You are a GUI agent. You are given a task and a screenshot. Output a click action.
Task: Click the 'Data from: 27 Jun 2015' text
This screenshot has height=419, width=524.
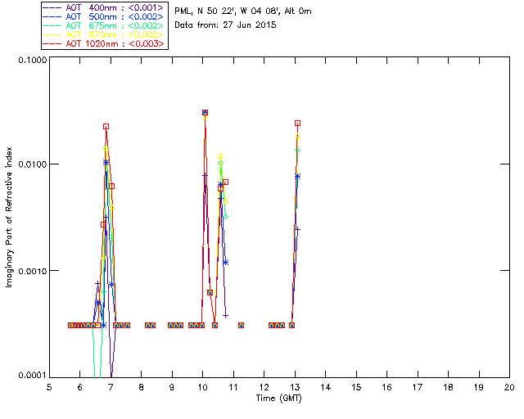tap(225, 25)
